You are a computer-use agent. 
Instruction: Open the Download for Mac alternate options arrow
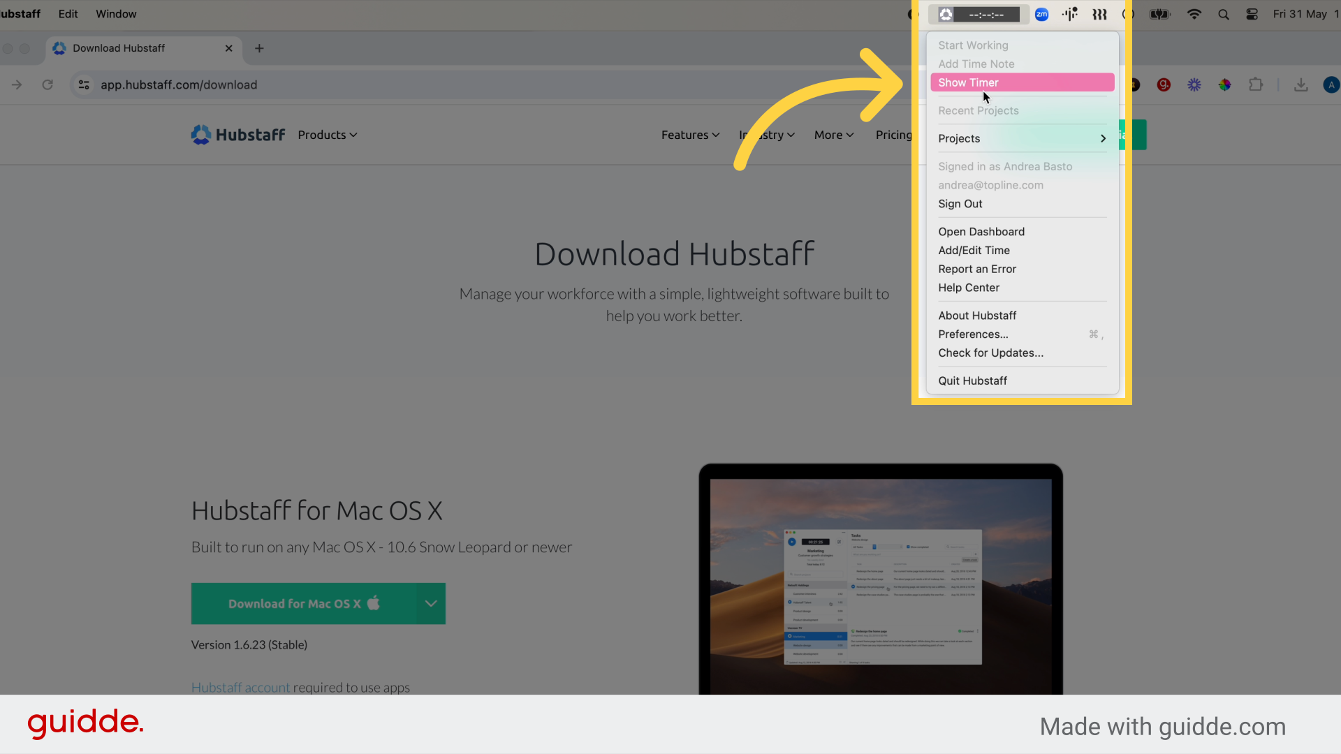(431, 603)
